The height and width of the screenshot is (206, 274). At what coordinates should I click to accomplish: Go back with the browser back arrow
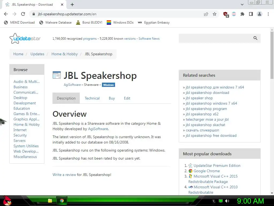(x=6, y=14)
